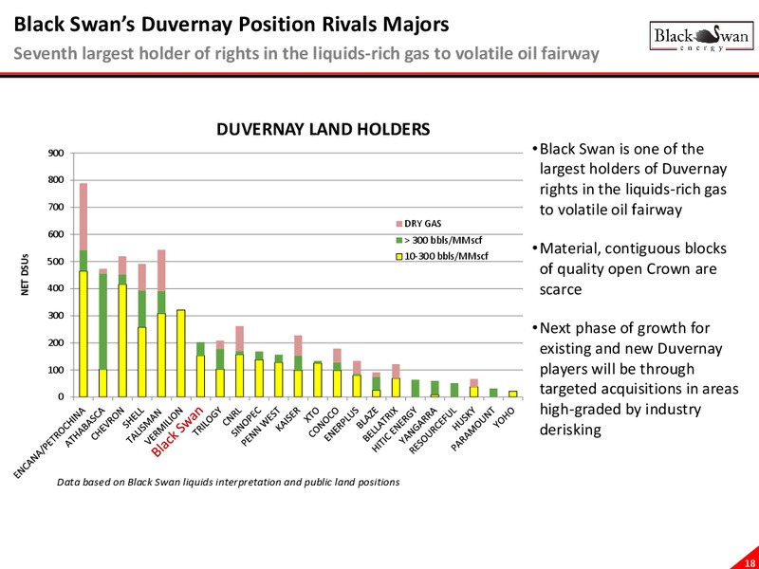Click the 800 y-axis value
Viewport: 759px width, 569px height.
pos(56,180)
